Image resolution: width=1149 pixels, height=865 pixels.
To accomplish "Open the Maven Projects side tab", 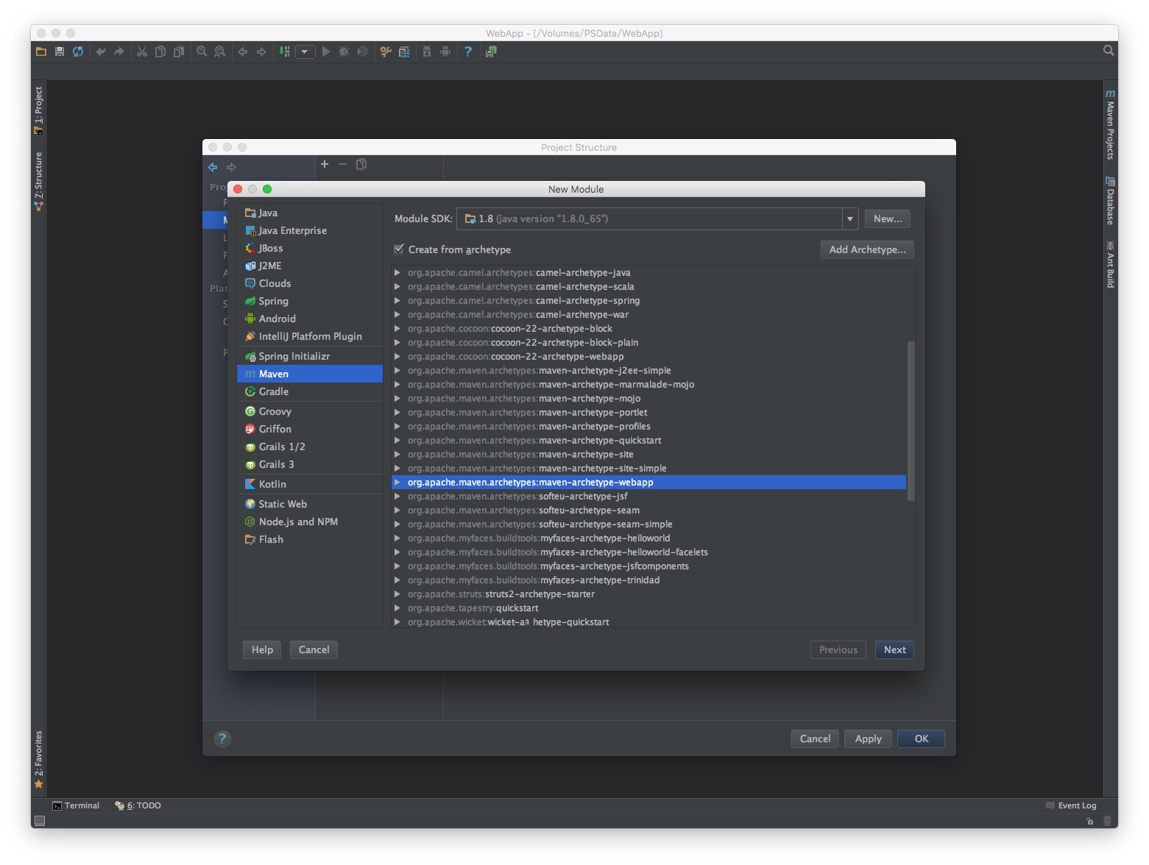I will pyautogui.click(x=1110, y=124).
